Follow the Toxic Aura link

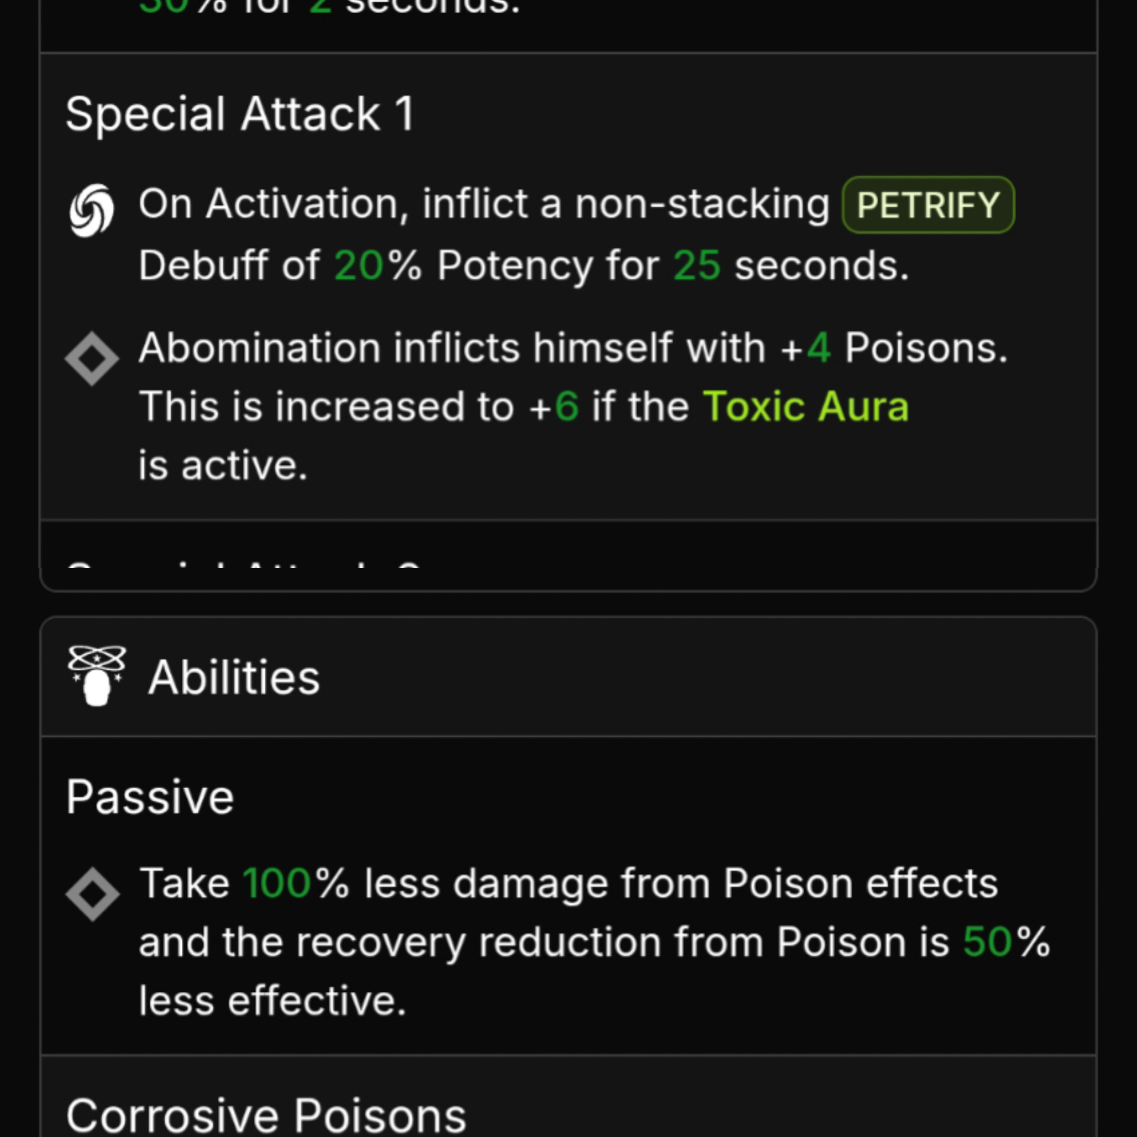pos(805,407)
